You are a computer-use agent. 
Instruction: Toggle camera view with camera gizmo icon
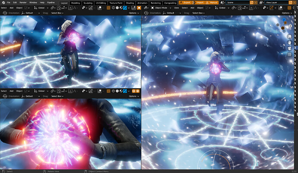coord(289,49)
